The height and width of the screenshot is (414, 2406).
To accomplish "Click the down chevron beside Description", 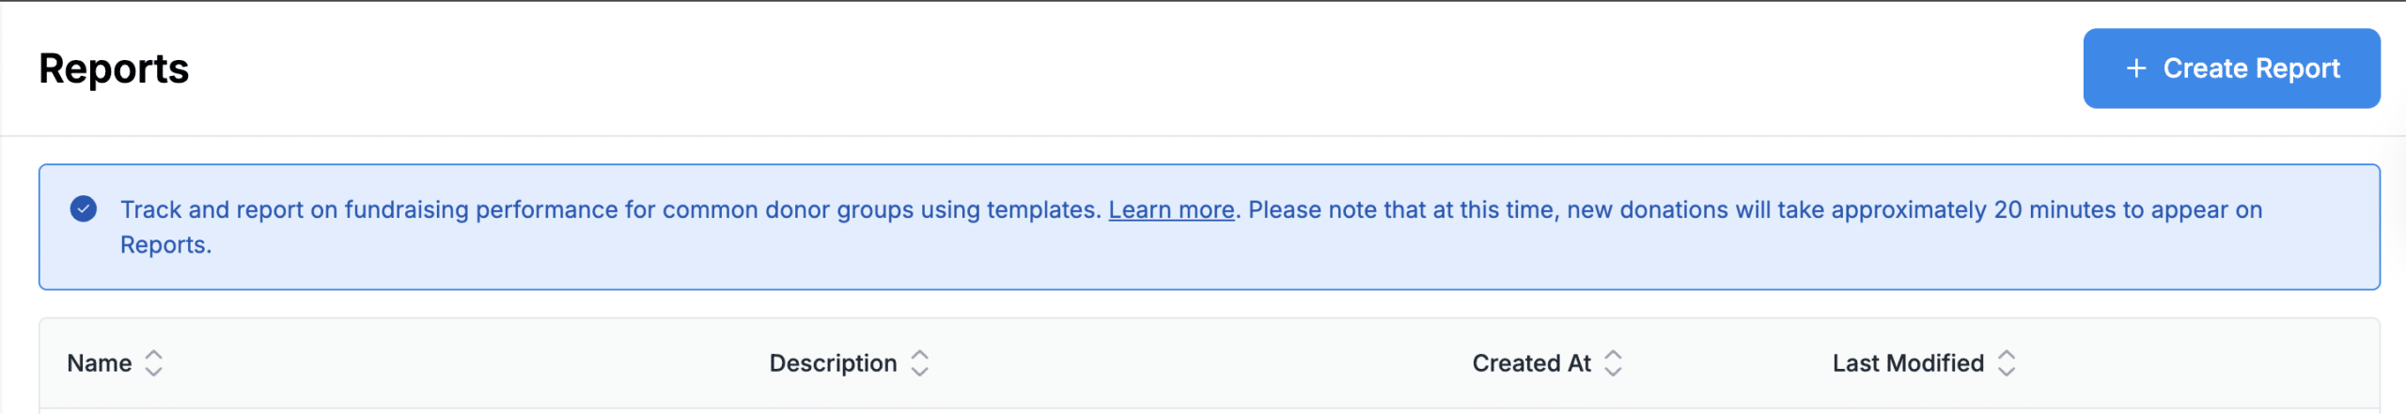I will [x=920, y=372].
